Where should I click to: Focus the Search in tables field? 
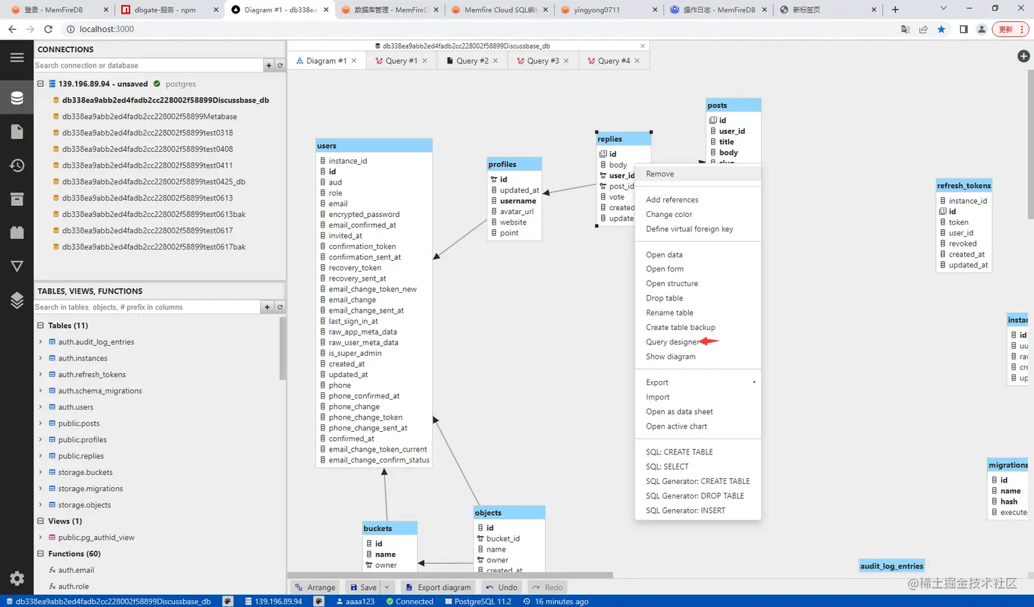pyautogui.click(x=147, y=307)
